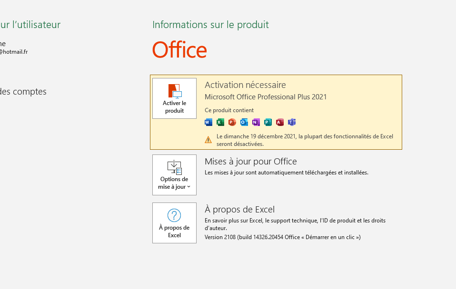Click the Word app icon
This screenshot has height=289, width=456.
coord(208,122)
